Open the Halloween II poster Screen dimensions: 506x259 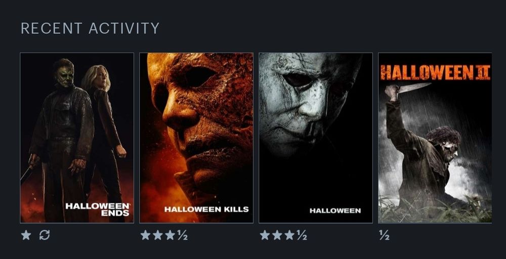pyautogui.click(x=435, y=138)
